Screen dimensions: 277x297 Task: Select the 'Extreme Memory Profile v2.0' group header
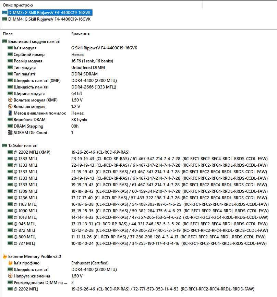(x=35, y=257)
